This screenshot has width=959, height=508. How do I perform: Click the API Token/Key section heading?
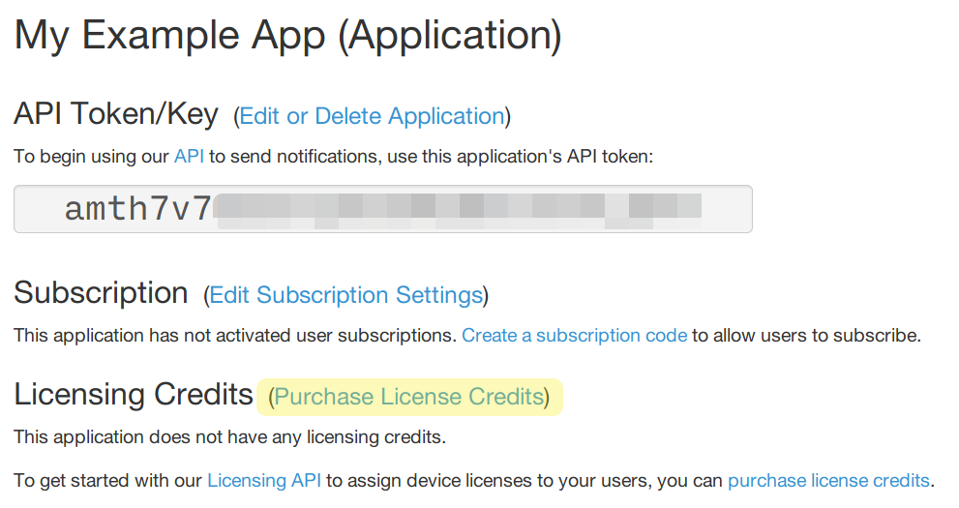pos(116,114)
